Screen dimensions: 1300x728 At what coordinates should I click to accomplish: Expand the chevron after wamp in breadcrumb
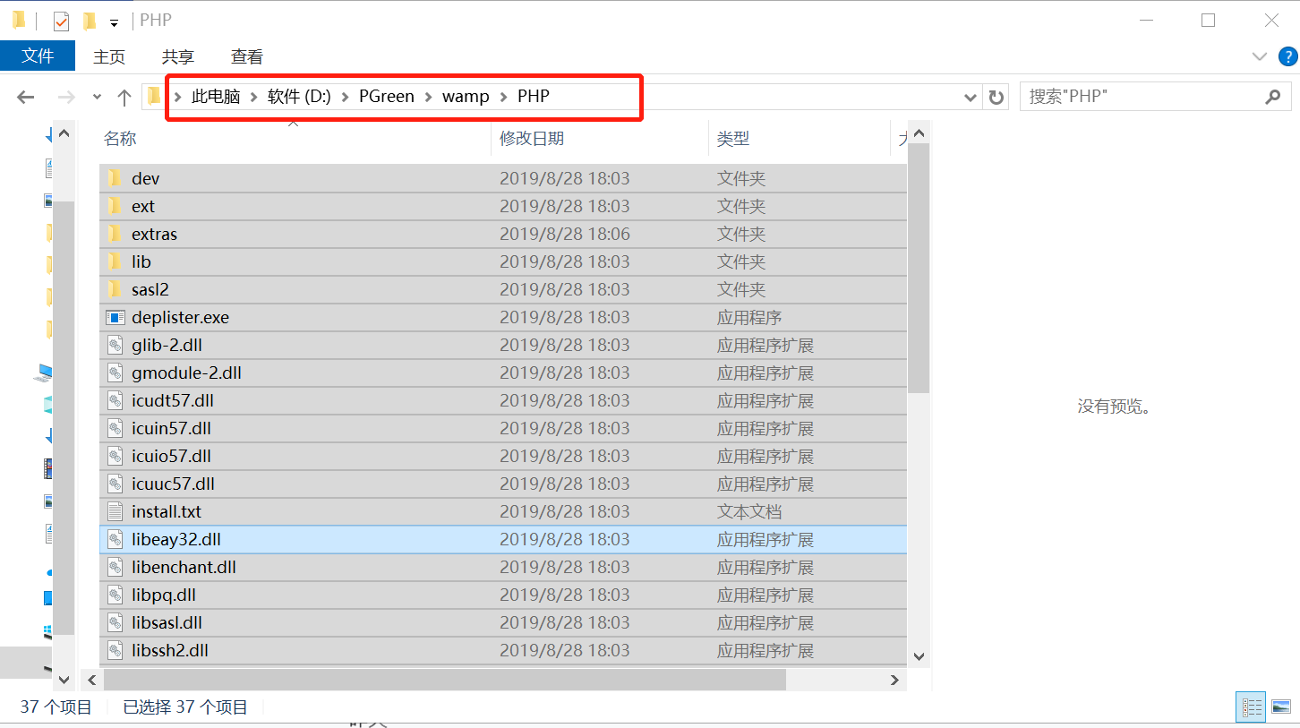tap(503, 97)
